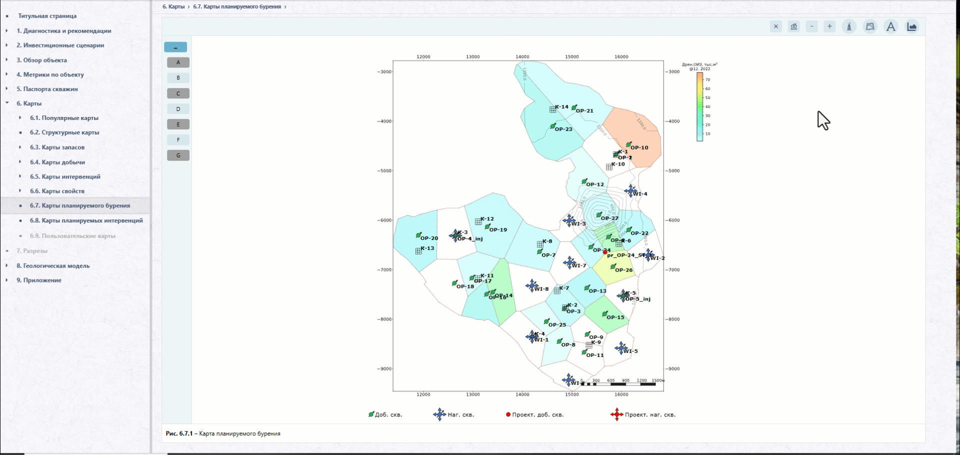Zoom out with the minus button
Viewport: 960px width, 455px height.
[812, 27]
